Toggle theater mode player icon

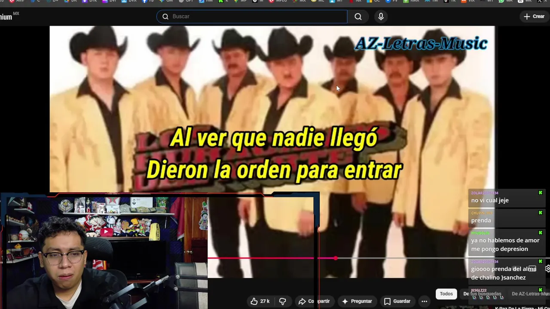[532, 269]
